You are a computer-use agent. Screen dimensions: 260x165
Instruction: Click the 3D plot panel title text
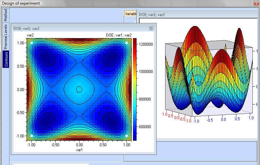tap(152, 14)
